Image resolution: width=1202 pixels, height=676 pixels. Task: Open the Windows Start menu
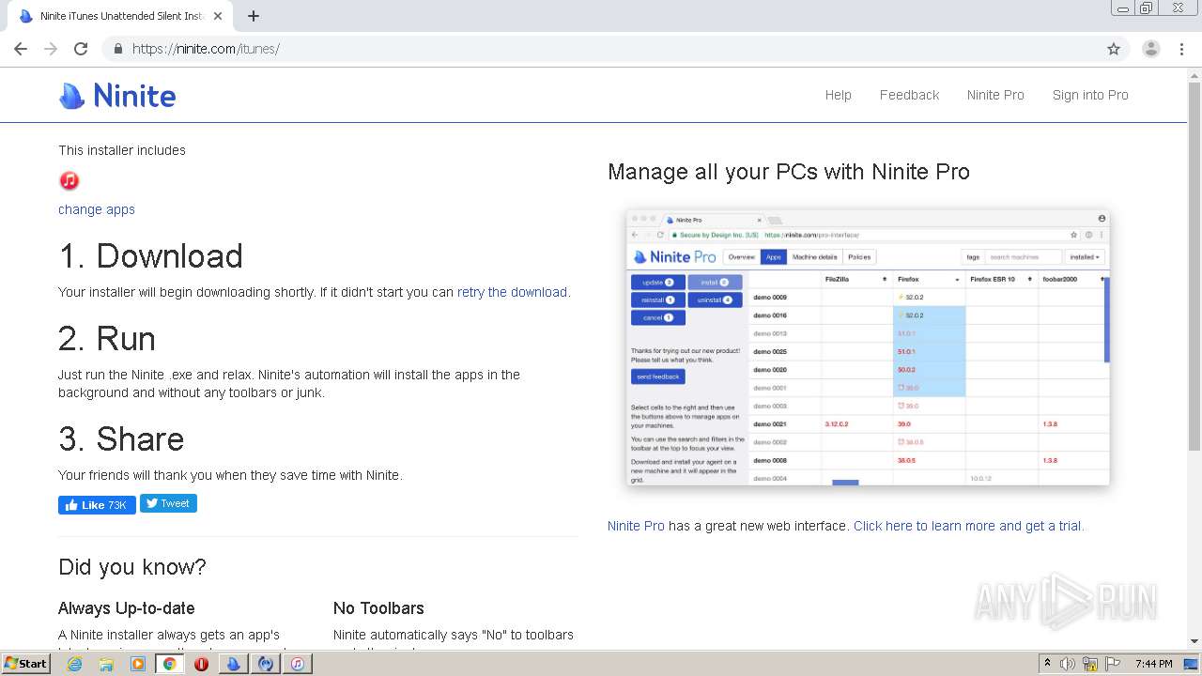pos(25,664)
